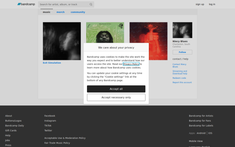Open Bandcamp for Artists
Image resolution: width=235 pixels, height=147 pixels.
pos(201,116)
